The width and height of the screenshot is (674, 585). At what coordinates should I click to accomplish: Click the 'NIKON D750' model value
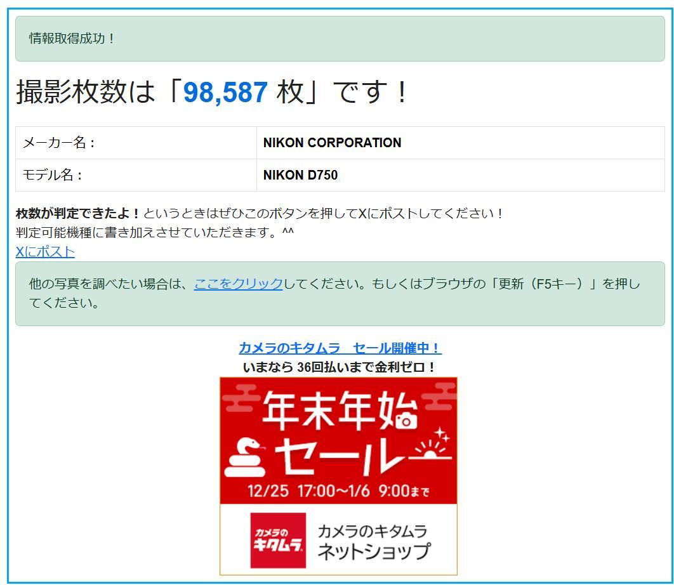(x=300, y=175)
